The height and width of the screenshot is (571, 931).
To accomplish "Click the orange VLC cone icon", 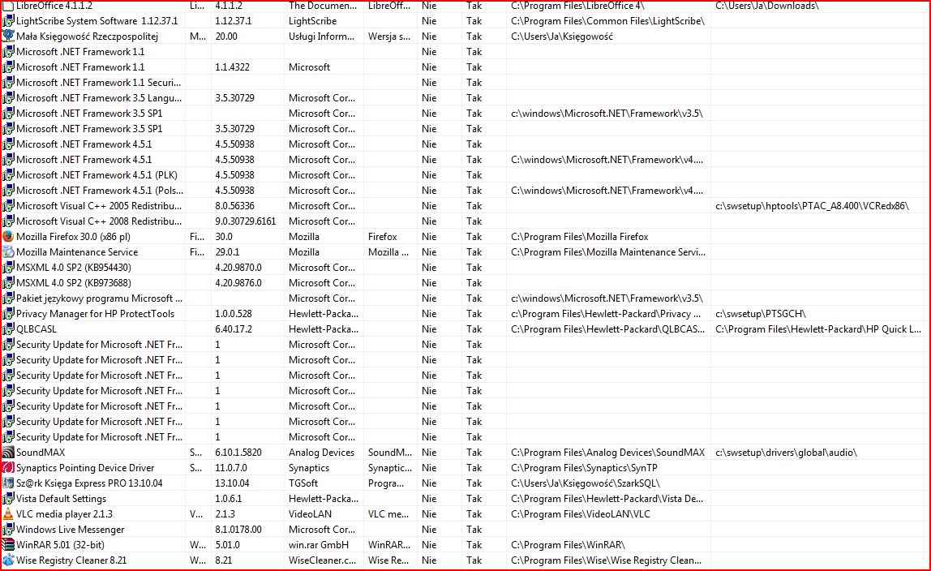I will 8,514.
